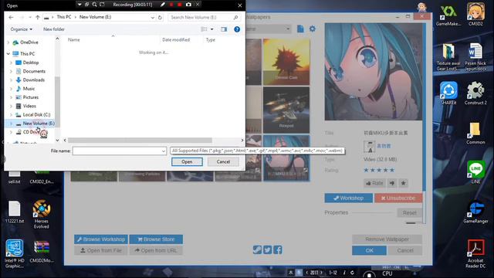Click the Workshop button
The height and width of the screenshot is (278, 494).
[348, 198]
